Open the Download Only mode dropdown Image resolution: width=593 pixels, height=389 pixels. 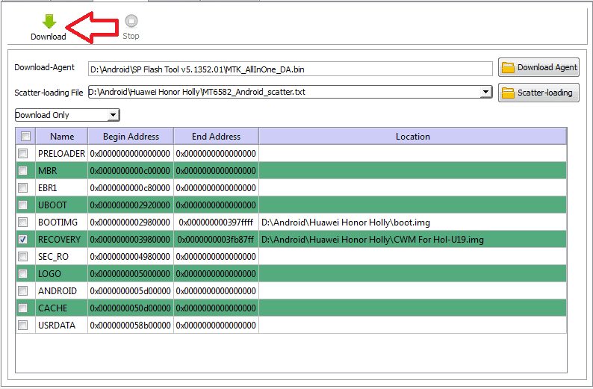(67, 115)
